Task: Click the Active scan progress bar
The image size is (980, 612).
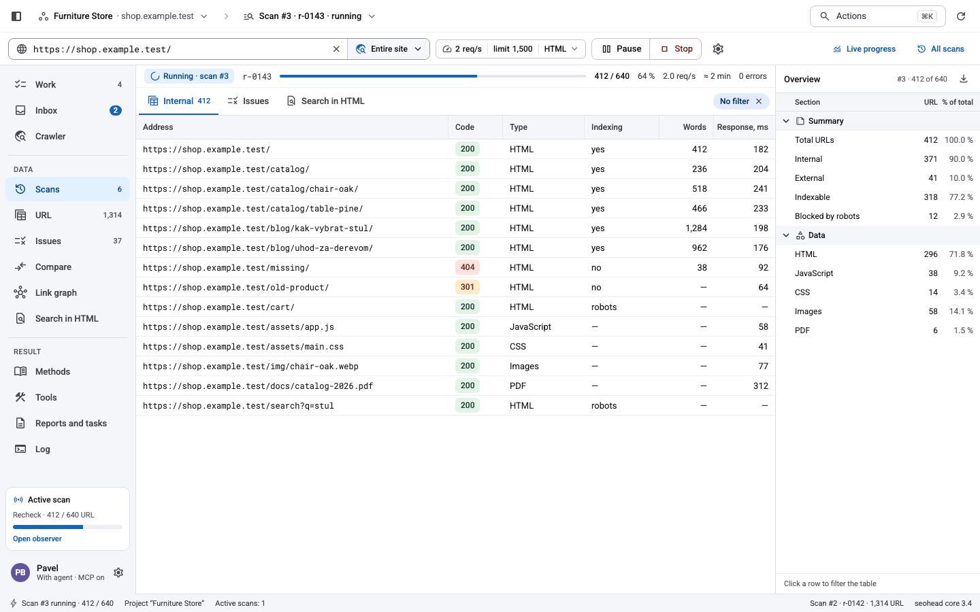Action: click(67, 527)
